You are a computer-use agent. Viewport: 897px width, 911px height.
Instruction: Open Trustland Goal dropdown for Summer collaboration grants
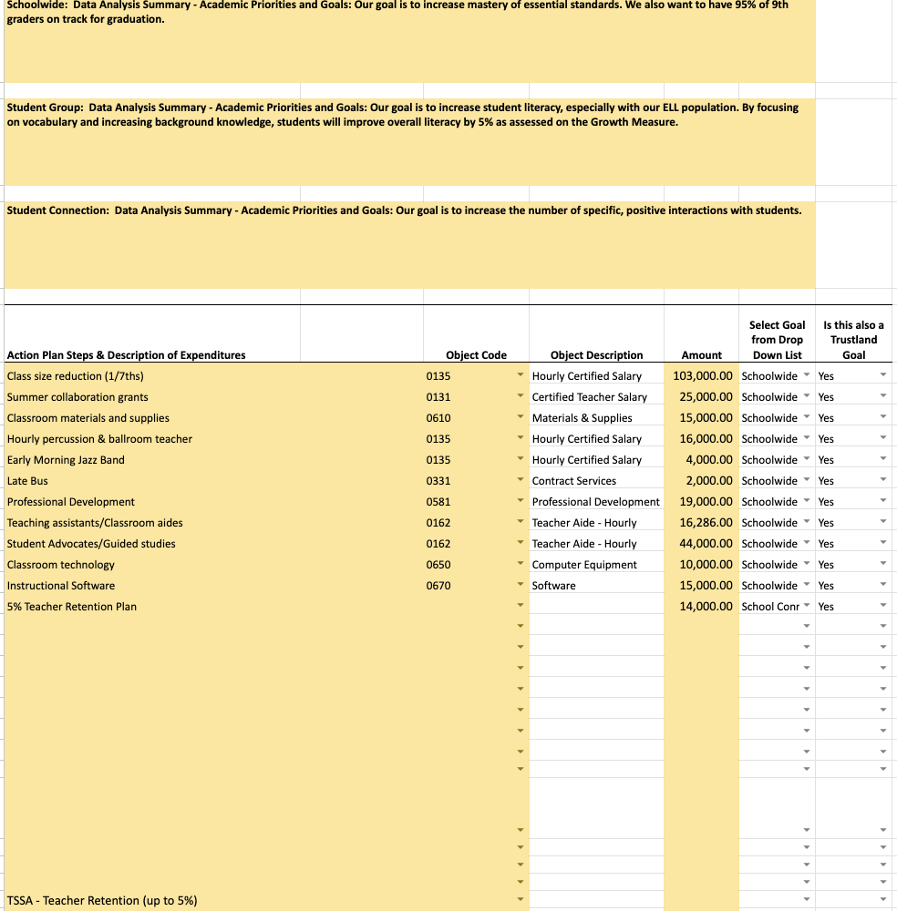click(x=883, y=396)
